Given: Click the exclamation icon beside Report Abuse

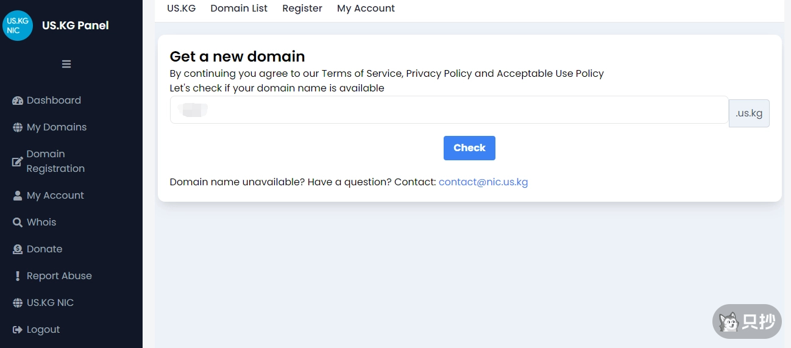Looking at the screenshot, I should click(x=17, y=276).
